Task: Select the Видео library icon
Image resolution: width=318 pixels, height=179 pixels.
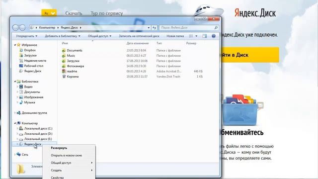Action: tap(21, 87)
